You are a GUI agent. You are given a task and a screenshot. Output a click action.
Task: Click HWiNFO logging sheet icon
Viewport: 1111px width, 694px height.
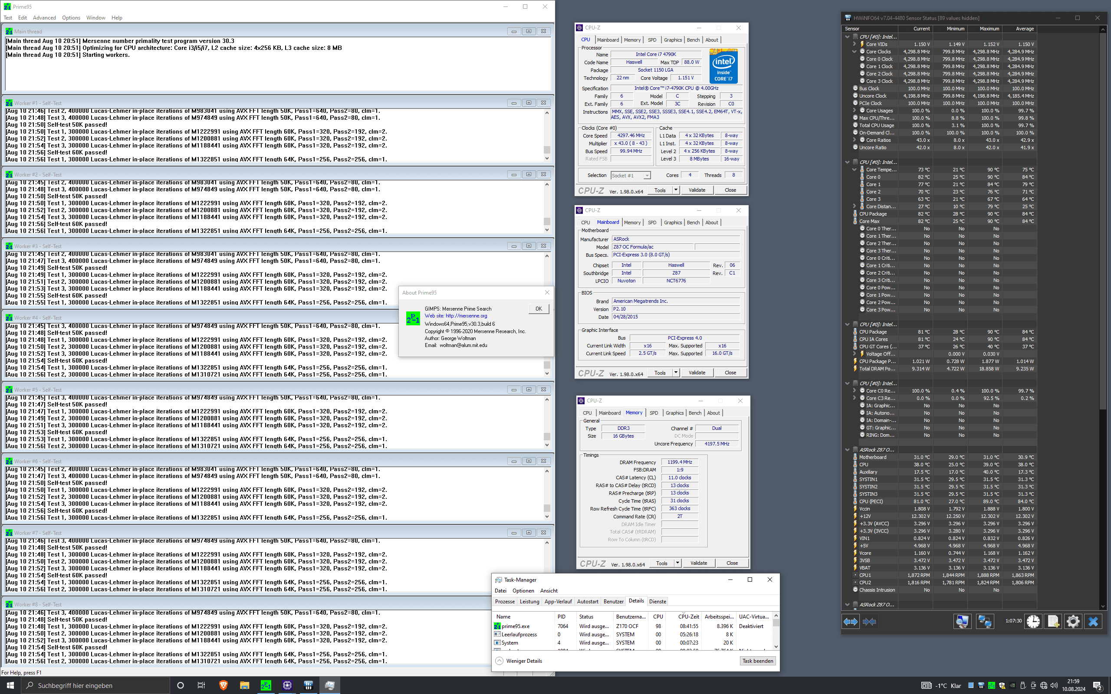pyautogui.click(x=1053, y=622)
